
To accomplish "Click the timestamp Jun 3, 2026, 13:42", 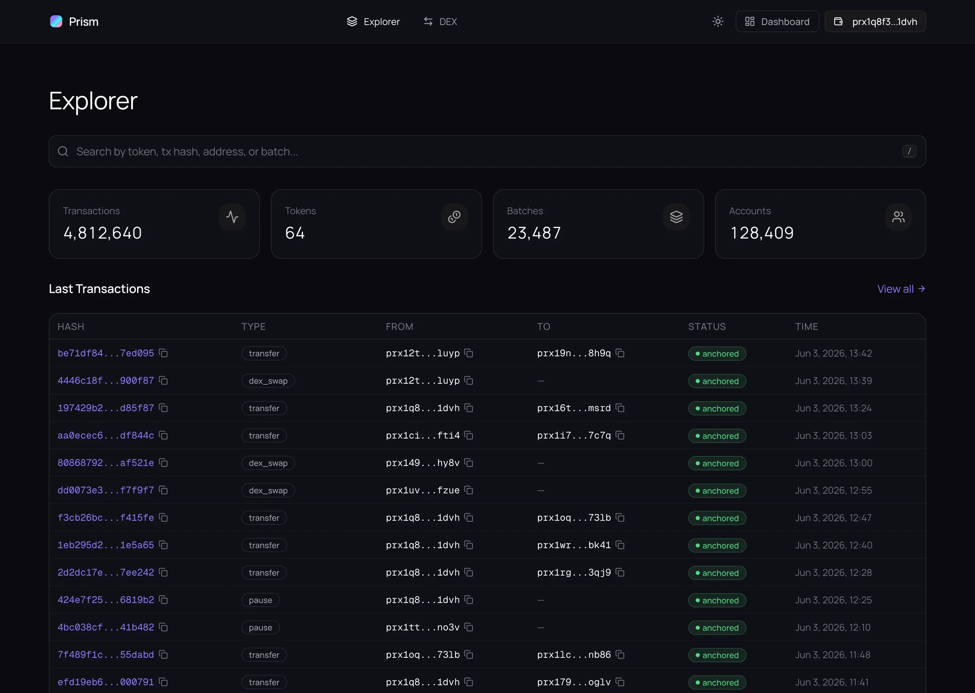I will [x=833, y=353].
